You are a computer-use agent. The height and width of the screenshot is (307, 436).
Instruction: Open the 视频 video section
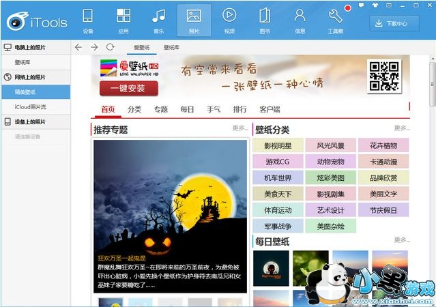coord(229,21)
